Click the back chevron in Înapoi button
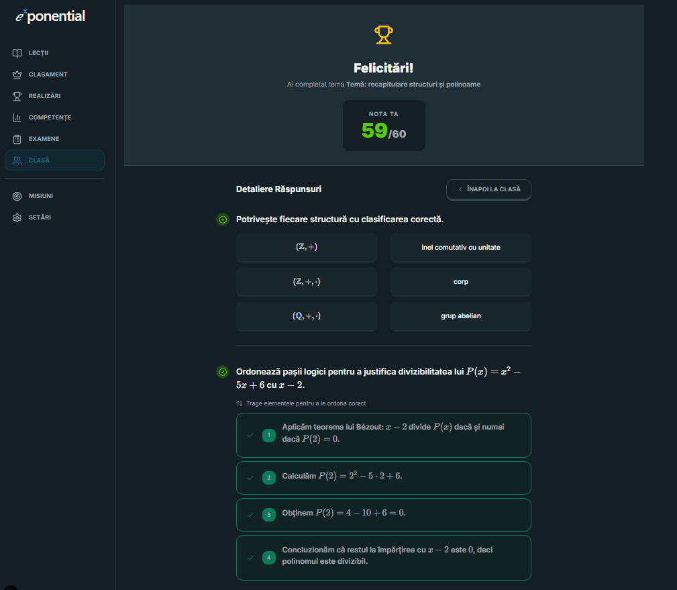Image resolution: width=677 pixels, height=590 pixels. tap(460, 189)
